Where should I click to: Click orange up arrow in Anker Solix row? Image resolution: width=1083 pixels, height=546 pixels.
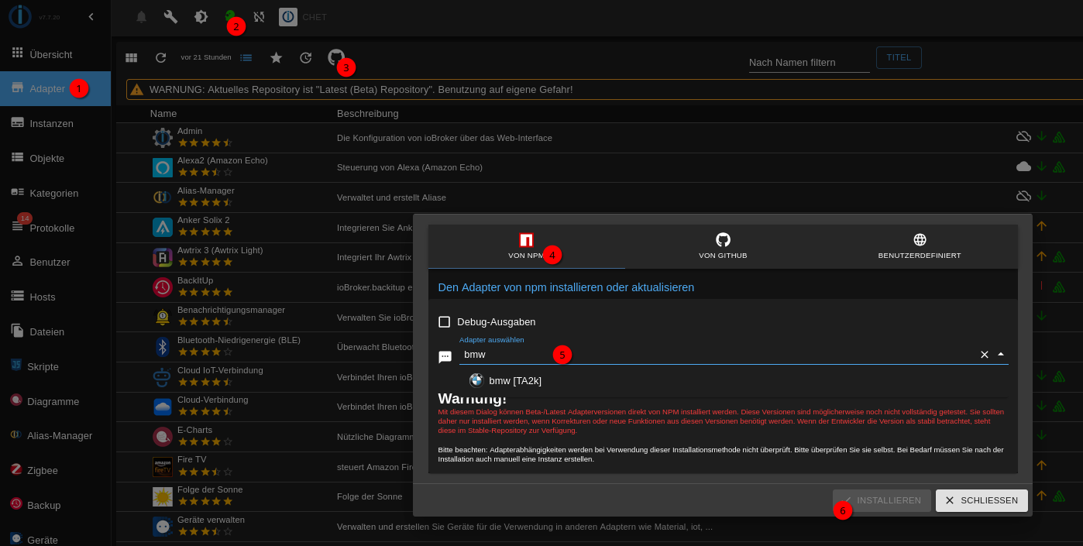coord(1041,225)
